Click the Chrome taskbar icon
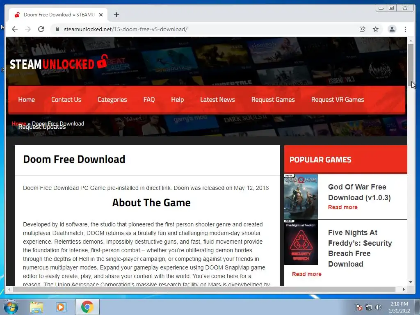 87,307
